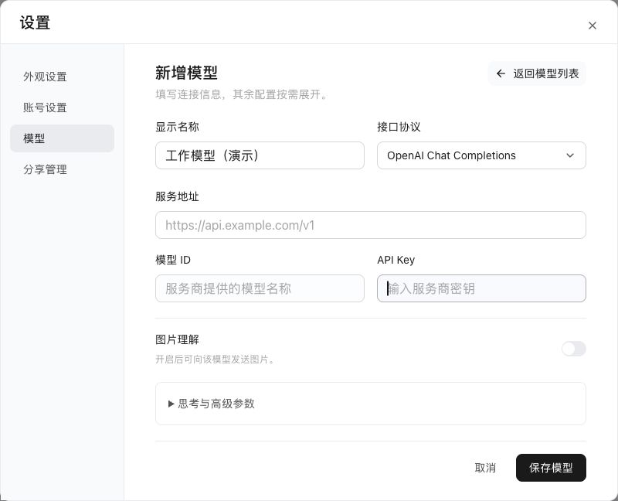Click the 模型 ID input field
The image size is (618, 501).
pos(260,288)
